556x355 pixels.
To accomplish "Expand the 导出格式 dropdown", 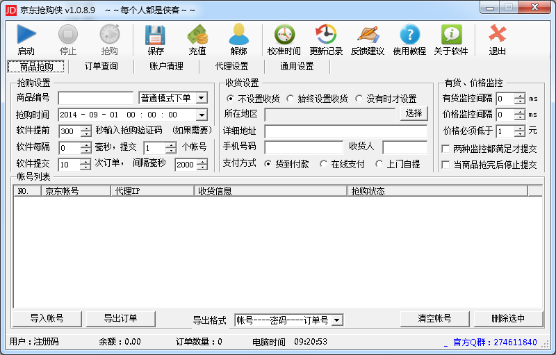I will coord(337,320).
